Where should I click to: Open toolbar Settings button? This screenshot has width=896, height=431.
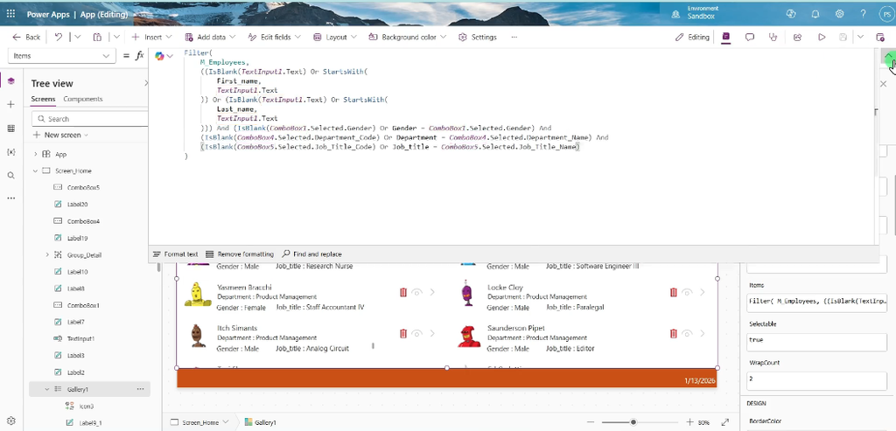tap(478, 37)
